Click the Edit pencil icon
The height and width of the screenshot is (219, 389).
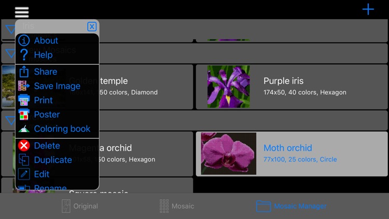24,174
